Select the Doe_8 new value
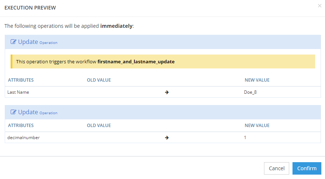Viewport: 325px width, 179px height. tap(251, 92)
